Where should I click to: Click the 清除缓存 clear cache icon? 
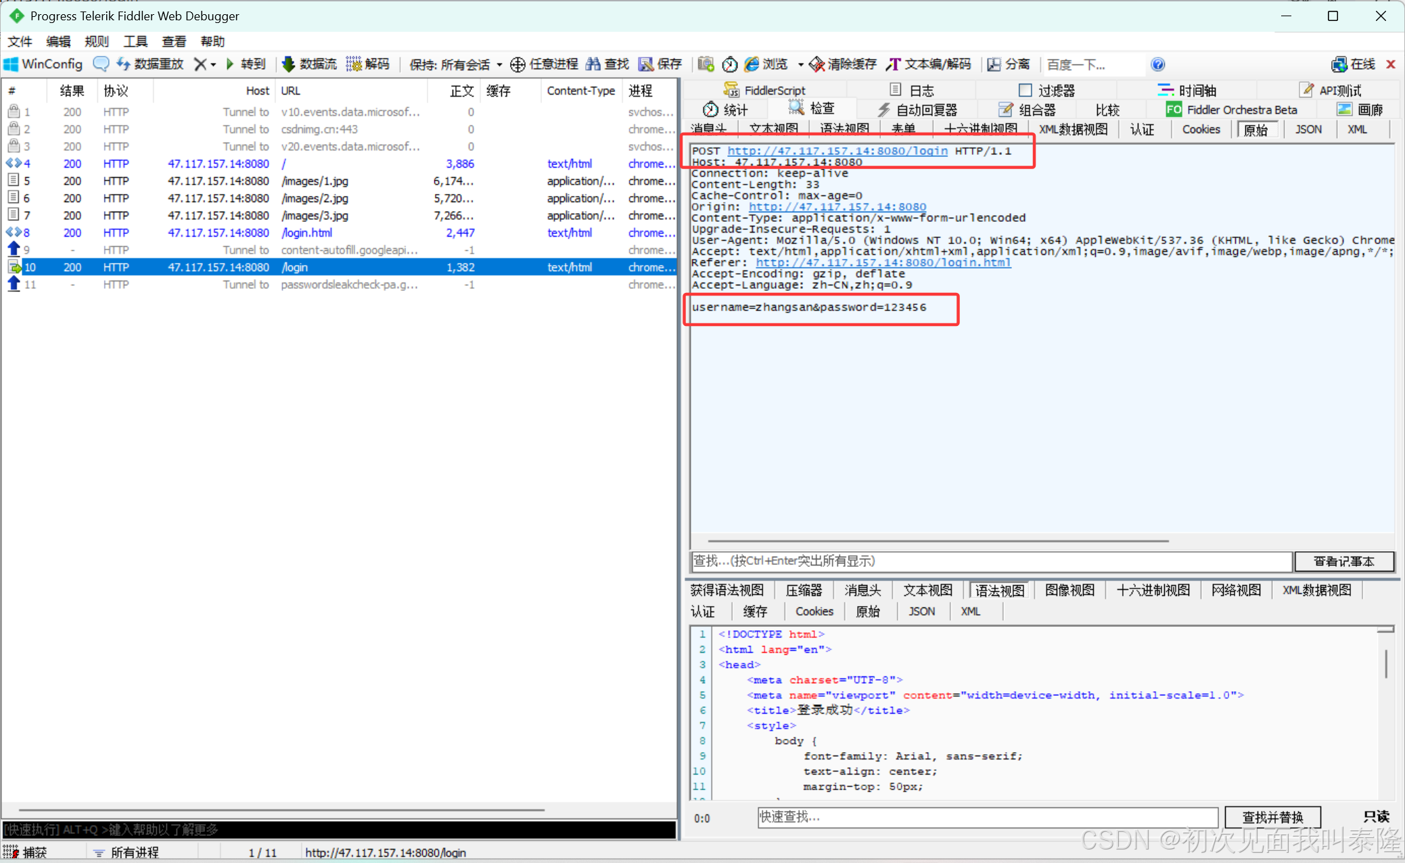[817, 64]
